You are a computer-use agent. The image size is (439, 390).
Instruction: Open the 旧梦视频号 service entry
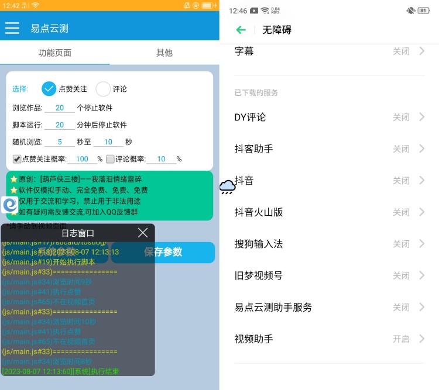329,275
